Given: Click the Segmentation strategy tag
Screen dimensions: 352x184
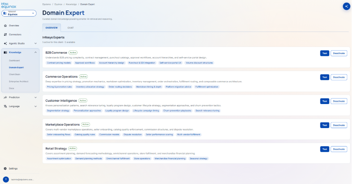Looking at the screenshot, I should pyautogui.click(x=58, y=111).
